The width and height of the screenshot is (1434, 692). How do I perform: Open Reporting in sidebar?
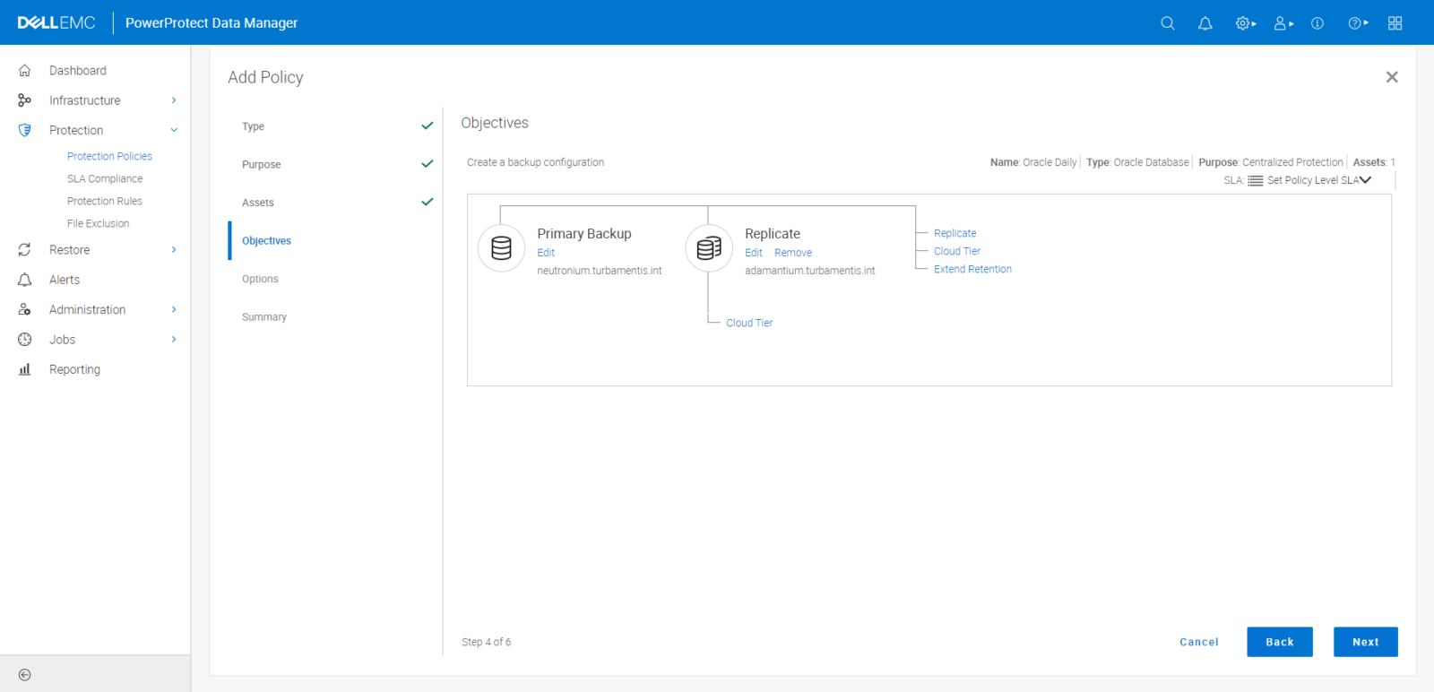[x=74, y=369]
